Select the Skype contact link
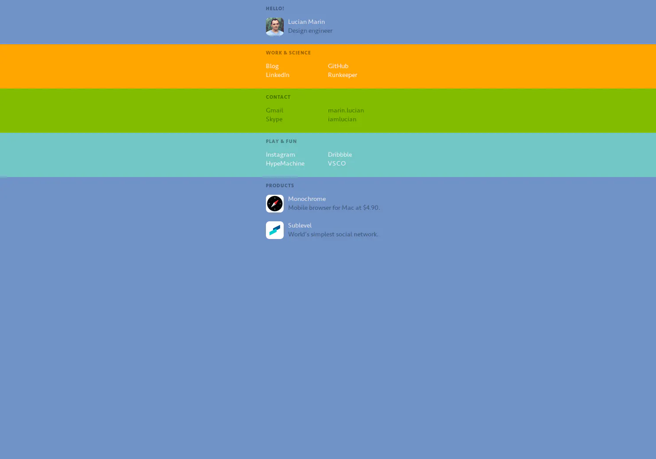 coord(274,119)
